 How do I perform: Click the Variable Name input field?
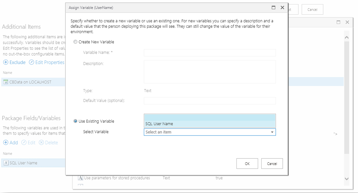(x=209, y=52)
